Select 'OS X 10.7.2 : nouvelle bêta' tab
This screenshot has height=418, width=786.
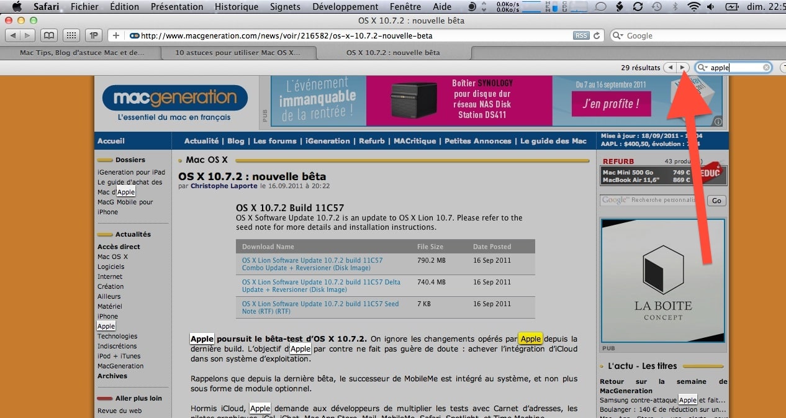[393, 52]
